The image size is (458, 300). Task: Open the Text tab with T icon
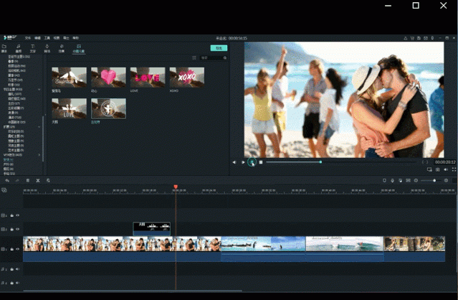pyautogui.click(x=33, y=49)
